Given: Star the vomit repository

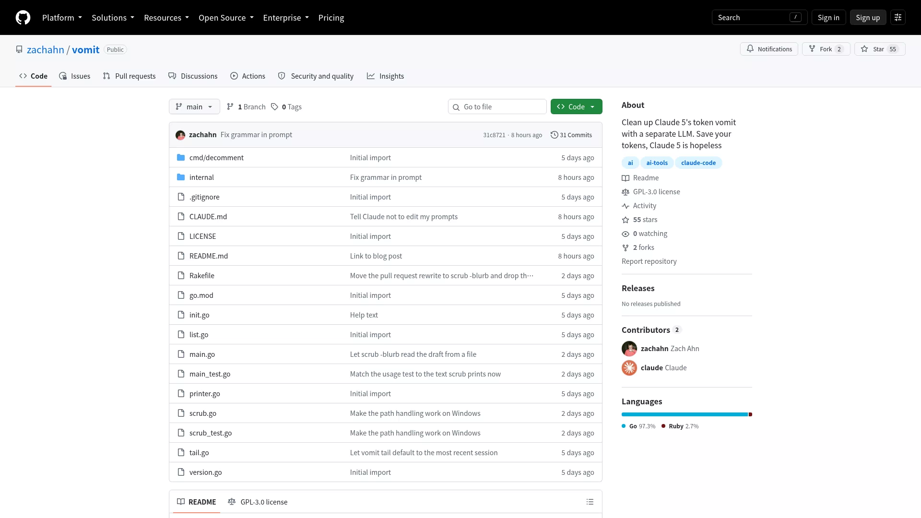Looking at the screenshot, I should [880, 49].
